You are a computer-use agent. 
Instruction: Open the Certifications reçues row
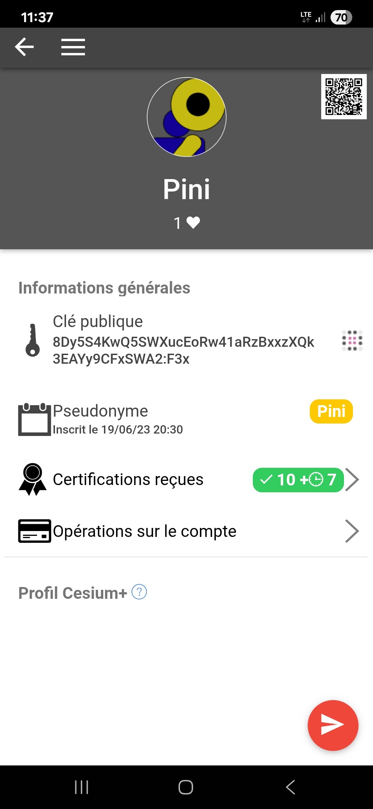pos(128,480)
